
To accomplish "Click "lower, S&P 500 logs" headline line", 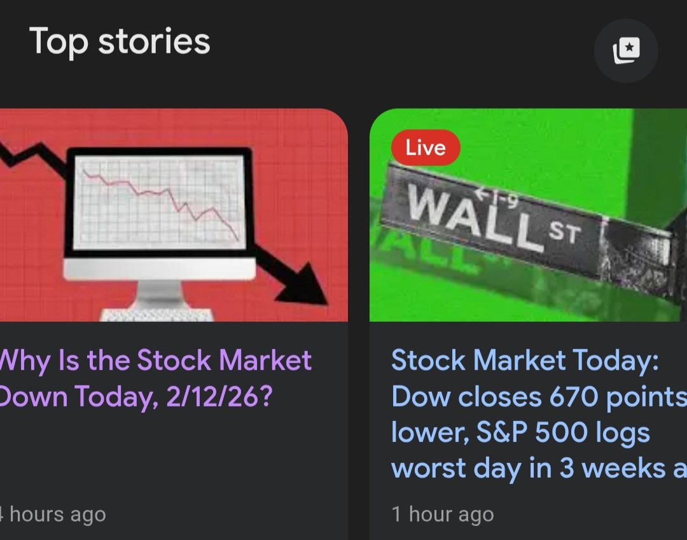I will pos(520,433).
